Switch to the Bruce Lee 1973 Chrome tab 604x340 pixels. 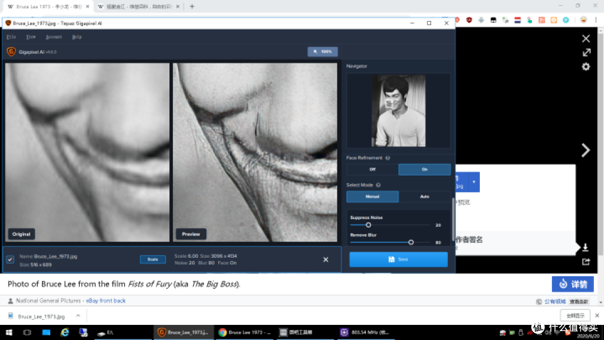(48, 7)
